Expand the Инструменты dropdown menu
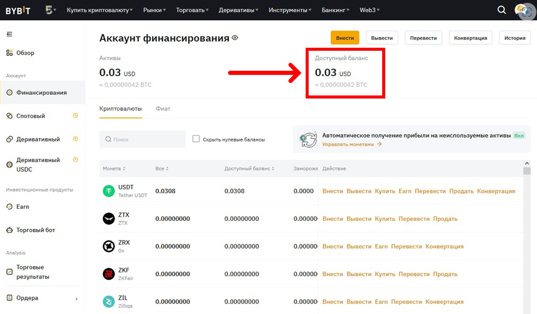 coord(290,10)
